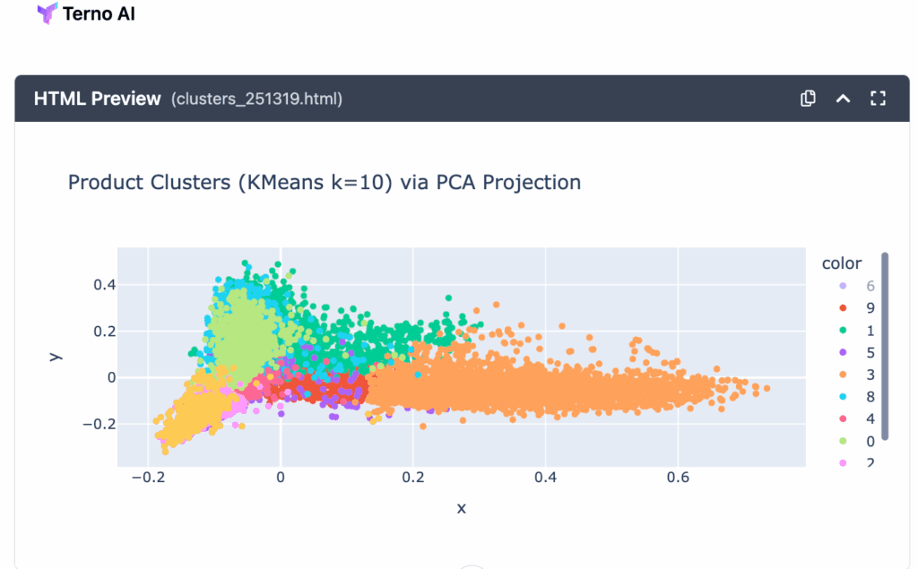The height and width of the screenshot is (569, 918).
Task: Collapse the HTML Preview panel
Action: tap(843, 99)
